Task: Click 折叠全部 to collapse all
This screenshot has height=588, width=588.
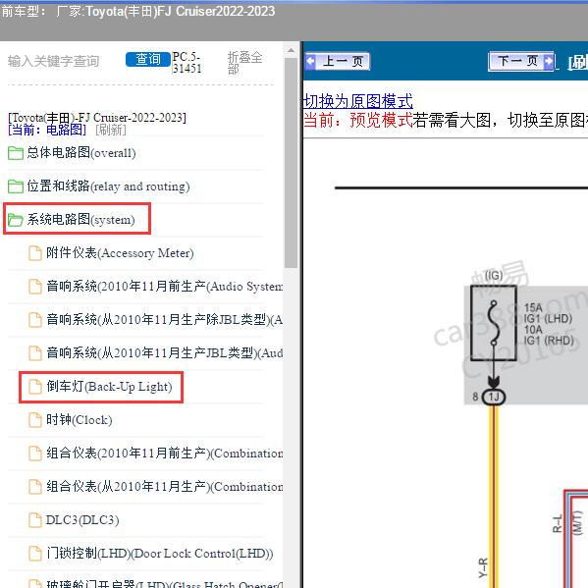Action: pyautogui.click(x=244, y=63)
